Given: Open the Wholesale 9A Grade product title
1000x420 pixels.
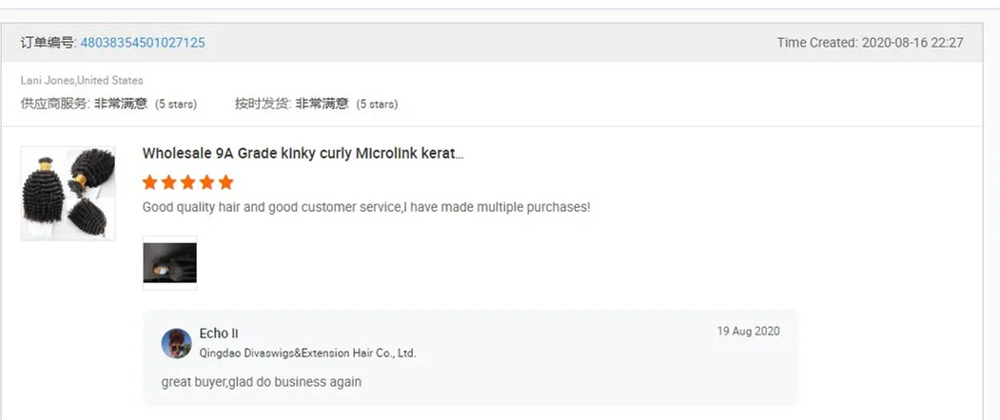Looking at the screenshot, I should [x=303, y=153].
